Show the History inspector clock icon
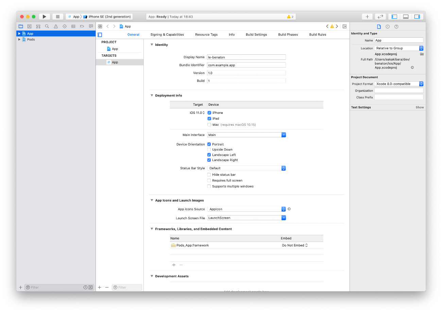The width and height of the screenshot is (442, 313). pyautogui.click(x=388, y=27)
